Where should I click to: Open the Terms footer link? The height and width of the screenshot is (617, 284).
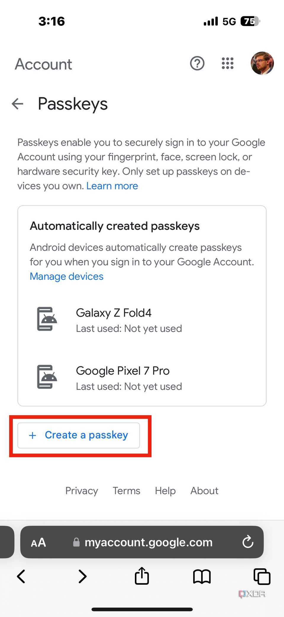(x=126, y=491)
